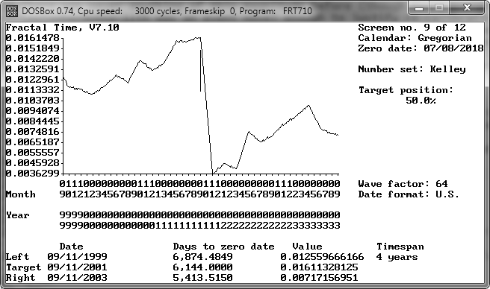Click the Target value 0.01611328125

tap(319, 267)
